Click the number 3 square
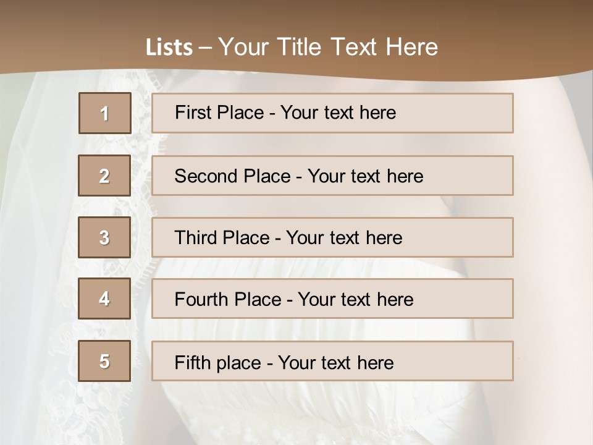The height and width of the screenshot is (445, 593). 104,237
